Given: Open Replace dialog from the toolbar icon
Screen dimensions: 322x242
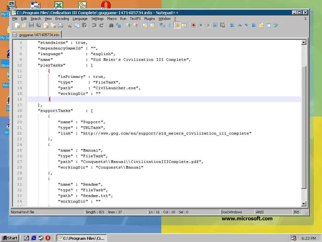Looking at the screenshot, I should click(119, 25).
